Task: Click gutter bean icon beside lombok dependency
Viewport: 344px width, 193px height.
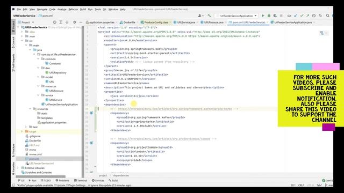Action: (x=91, y=143)
